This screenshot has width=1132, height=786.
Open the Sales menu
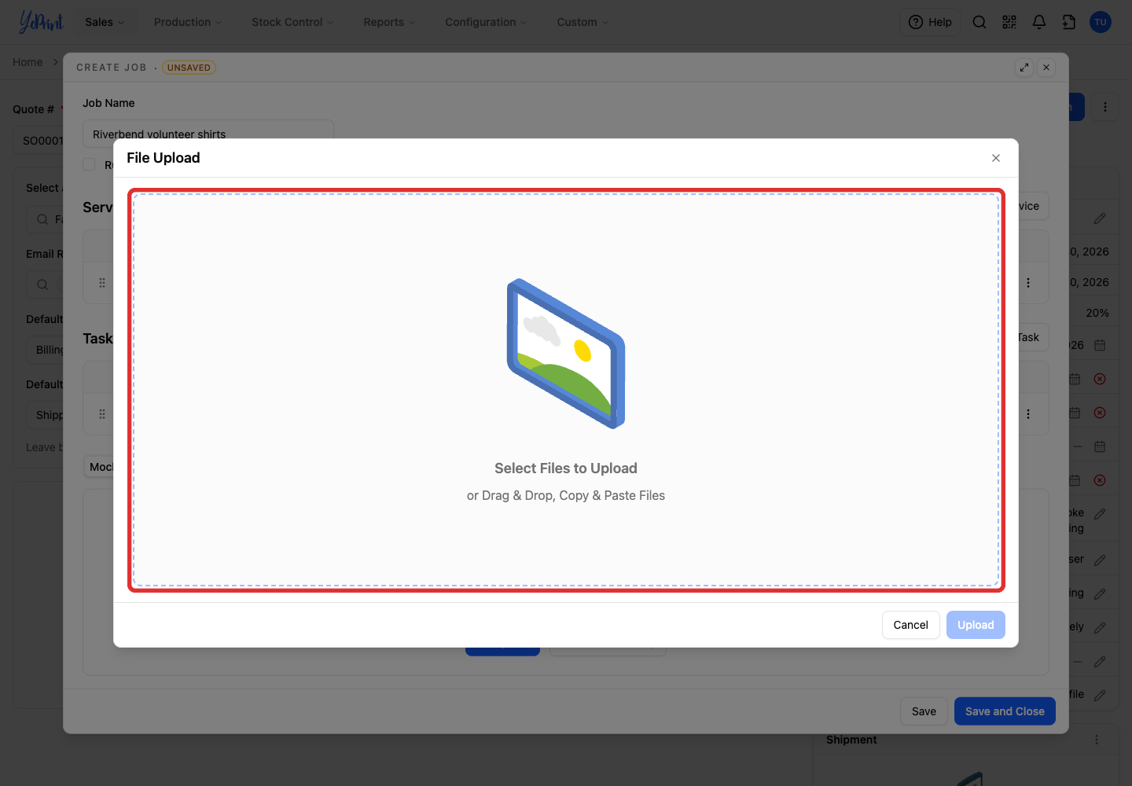point(105,22)
